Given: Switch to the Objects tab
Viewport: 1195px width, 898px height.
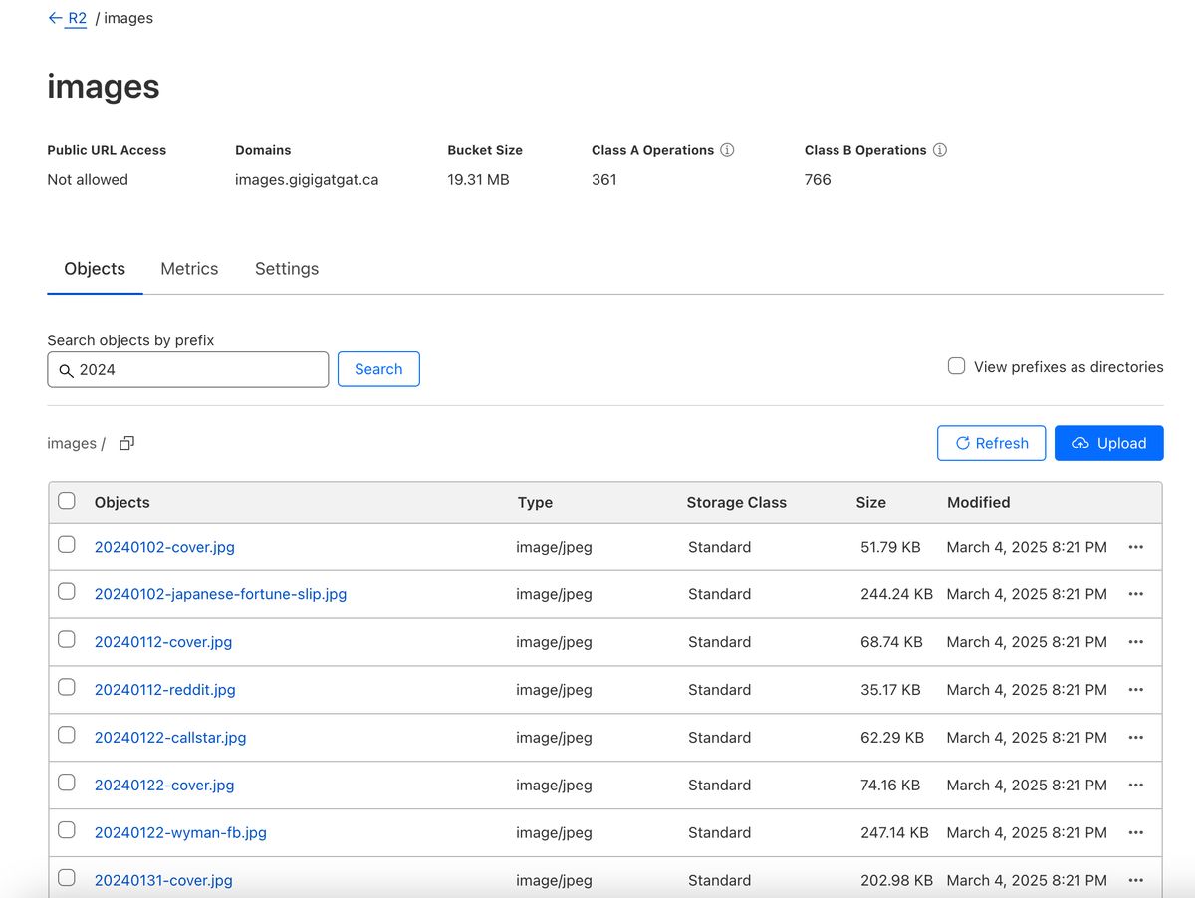Looking at the screenshot, I should pos(95,269).
